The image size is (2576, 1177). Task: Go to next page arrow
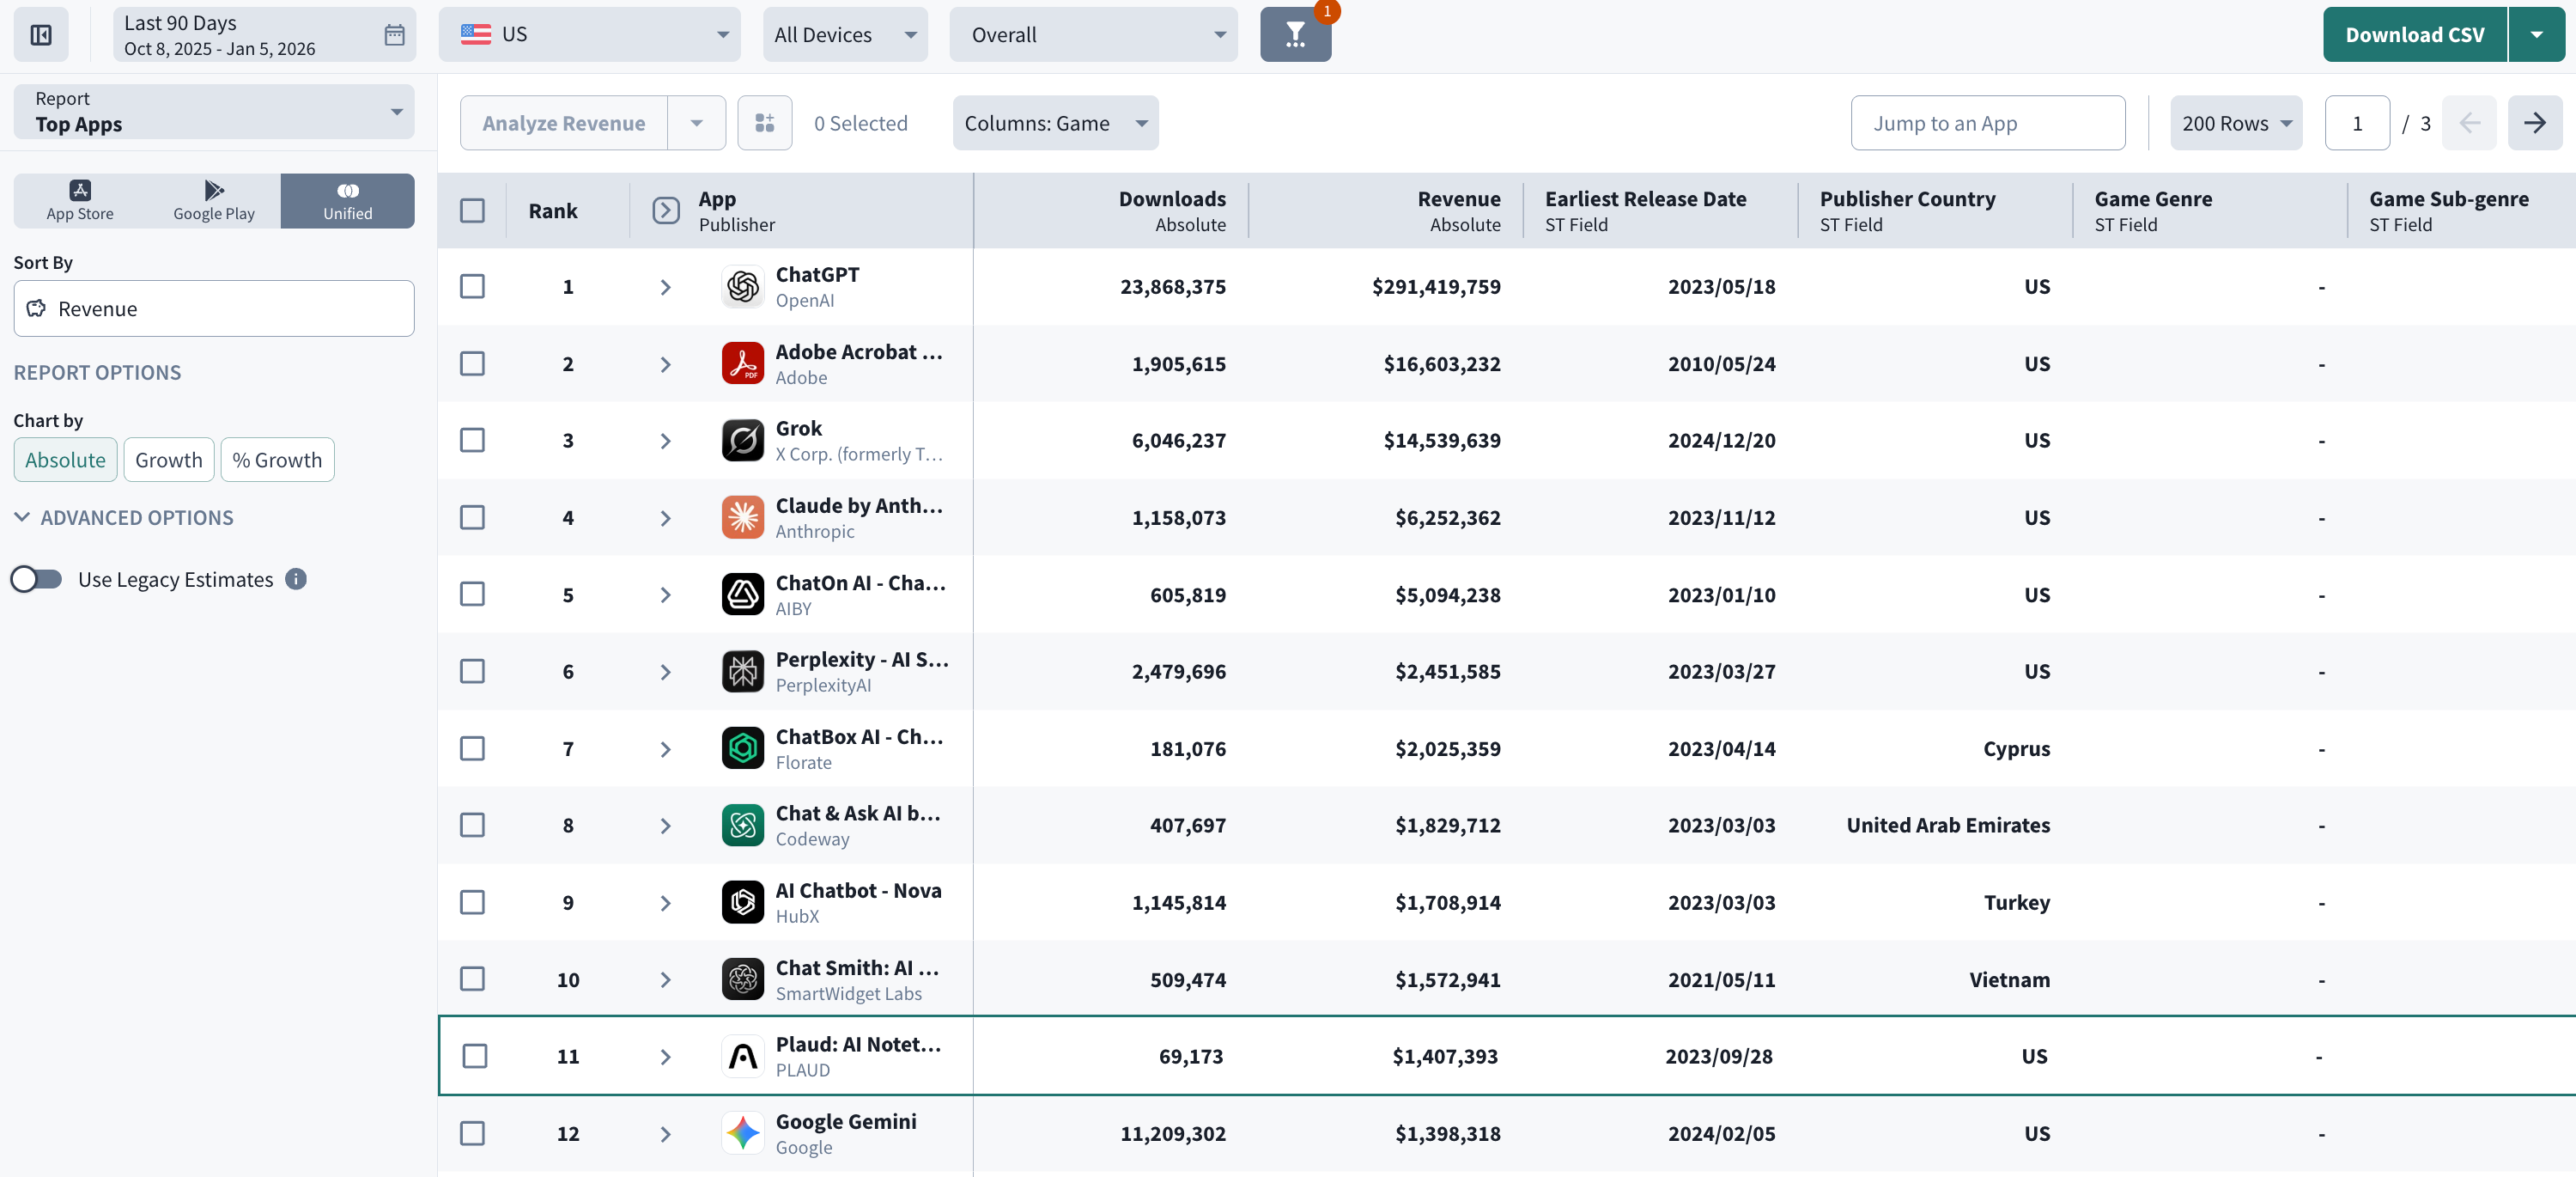(x=2533, y=123)
